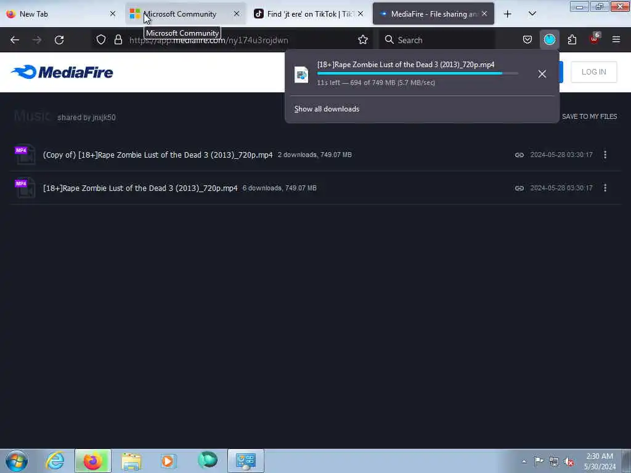Viewport: 631px width, 473px height.
Task: Open a new tab with the plus button
Action: point(508,14)
